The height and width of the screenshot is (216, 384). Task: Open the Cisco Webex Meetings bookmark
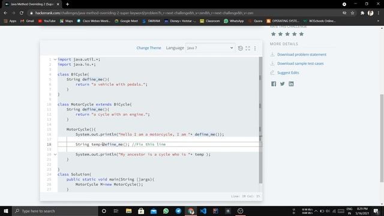click(94, 21)
